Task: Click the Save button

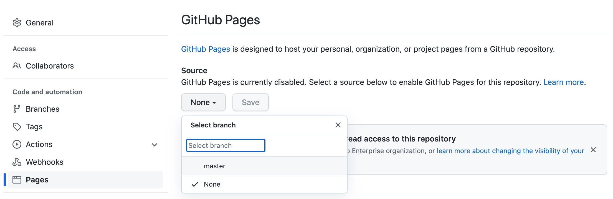Action: (250, 102)
